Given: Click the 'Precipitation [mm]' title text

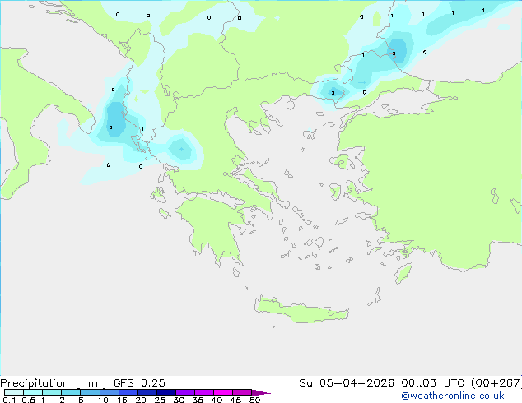Looking at the screenshot, I should pos(54,383).
